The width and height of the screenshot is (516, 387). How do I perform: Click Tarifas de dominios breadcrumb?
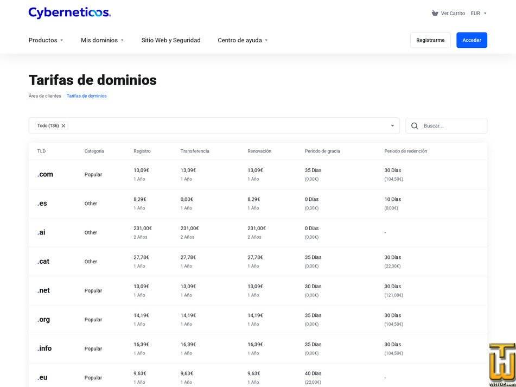point(87,96)
